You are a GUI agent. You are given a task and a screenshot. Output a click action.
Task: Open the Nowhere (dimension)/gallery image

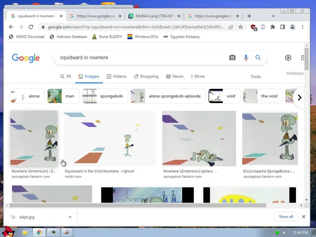tap(199, 139)
